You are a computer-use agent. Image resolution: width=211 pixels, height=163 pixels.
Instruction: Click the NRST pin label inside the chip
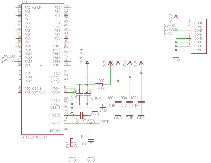click(56, 123)
